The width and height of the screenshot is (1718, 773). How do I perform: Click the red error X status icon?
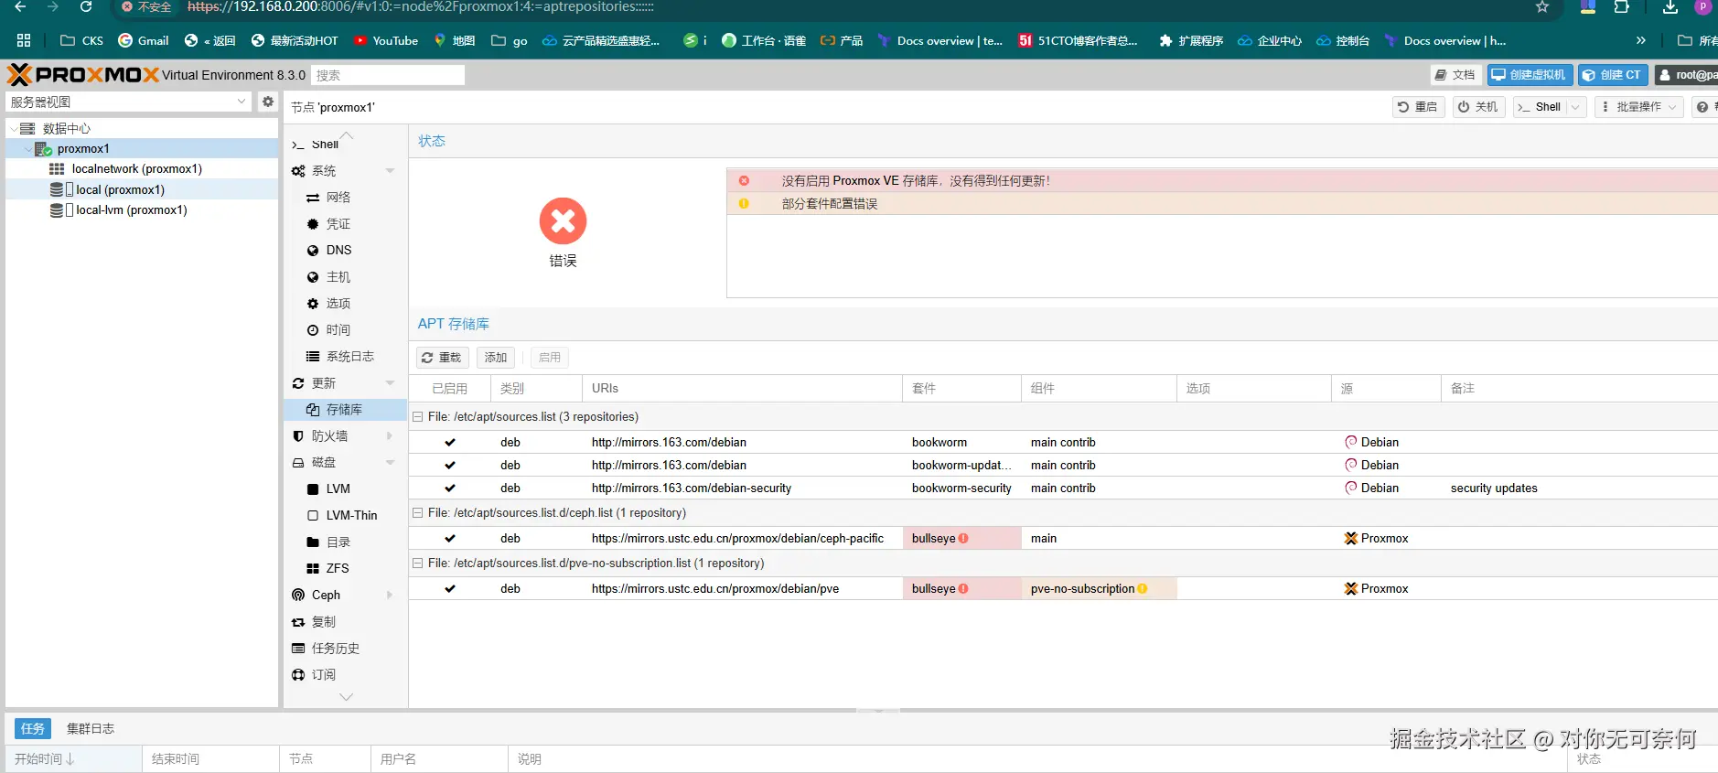pos(563,220)
